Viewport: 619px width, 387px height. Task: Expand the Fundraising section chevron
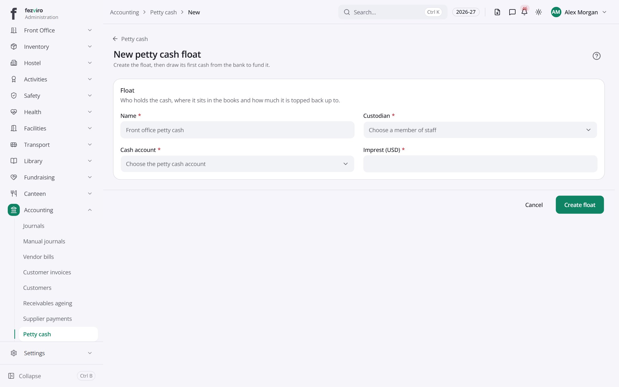[90, 177]
